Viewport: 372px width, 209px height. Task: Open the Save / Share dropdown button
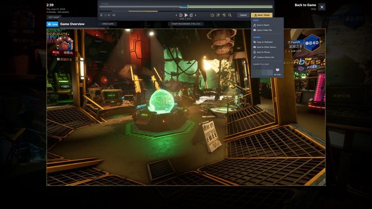point(262,15)
